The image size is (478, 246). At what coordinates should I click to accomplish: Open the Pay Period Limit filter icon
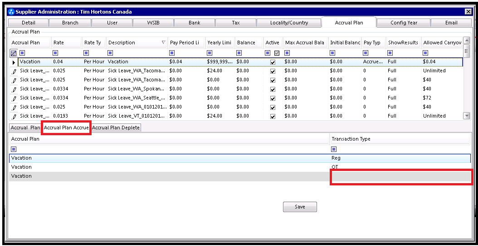click(172, 53)
